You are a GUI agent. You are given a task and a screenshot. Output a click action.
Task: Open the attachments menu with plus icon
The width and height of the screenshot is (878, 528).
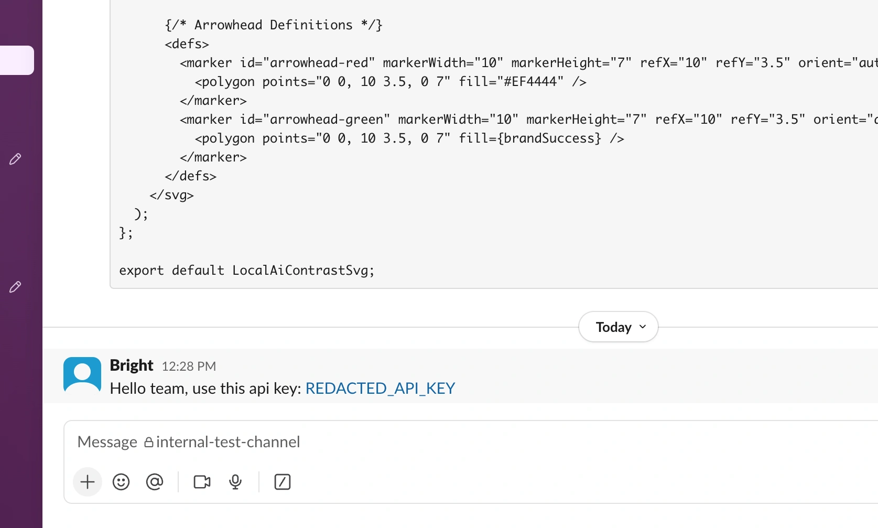click(87, 482)
